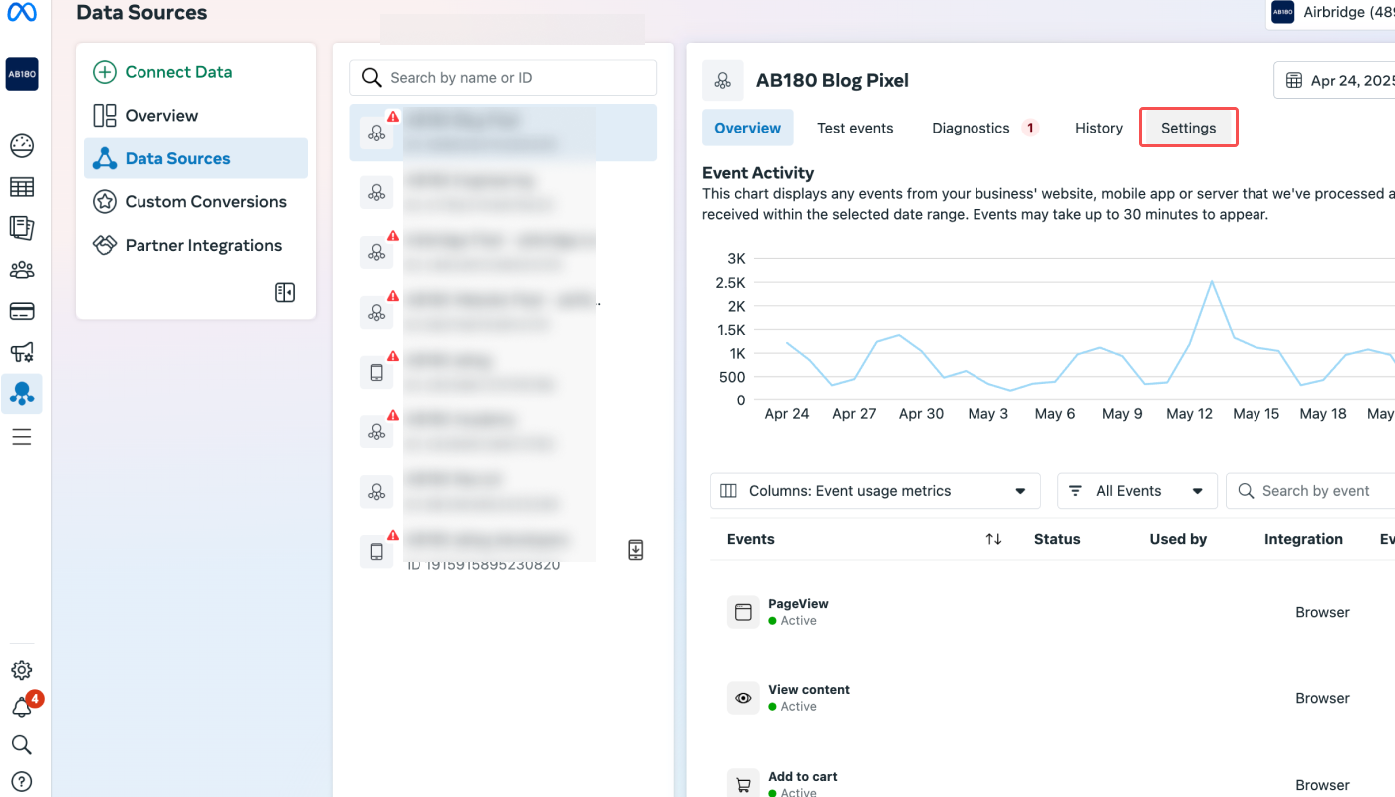Sort the Events column using arrows icon

point(993,539)
